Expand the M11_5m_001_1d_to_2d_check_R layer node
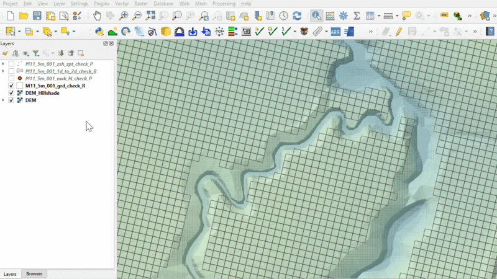The image size is (497, 279). (3, 71)
